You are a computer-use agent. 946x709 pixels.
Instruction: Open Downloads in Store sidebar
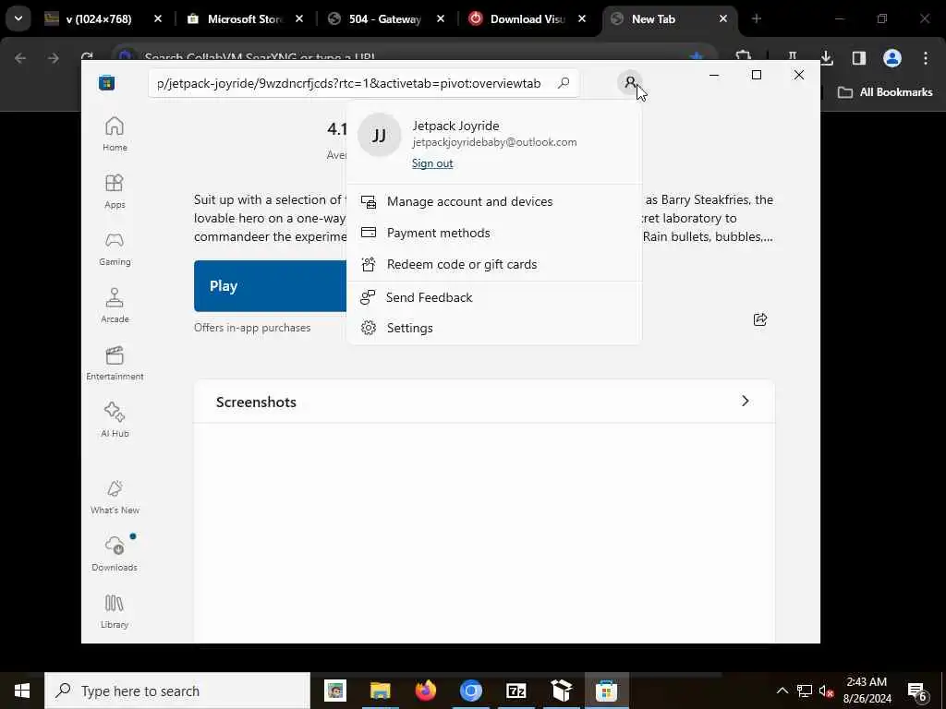115,554
